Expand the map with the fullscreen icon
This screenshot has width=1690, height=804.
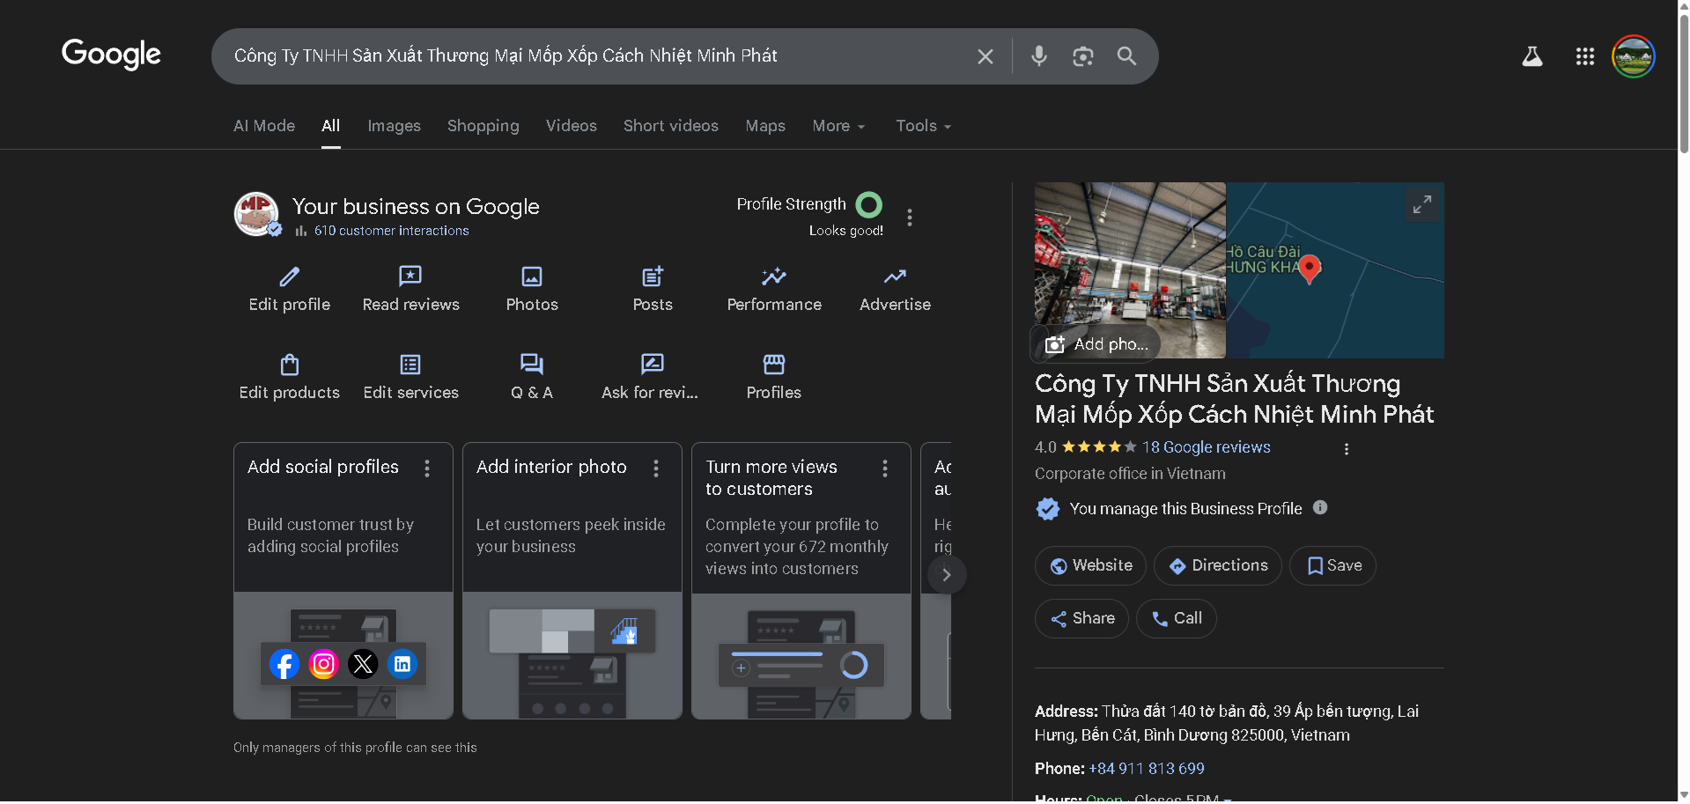pos(1422,205)
